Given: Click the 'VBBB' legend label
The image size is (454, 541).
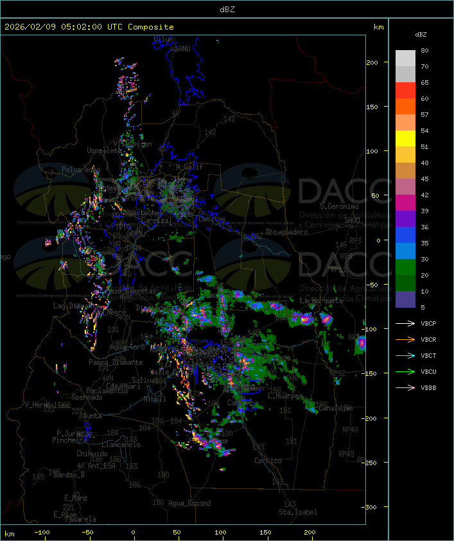Looking at the screenshot, I should point(428,388).
